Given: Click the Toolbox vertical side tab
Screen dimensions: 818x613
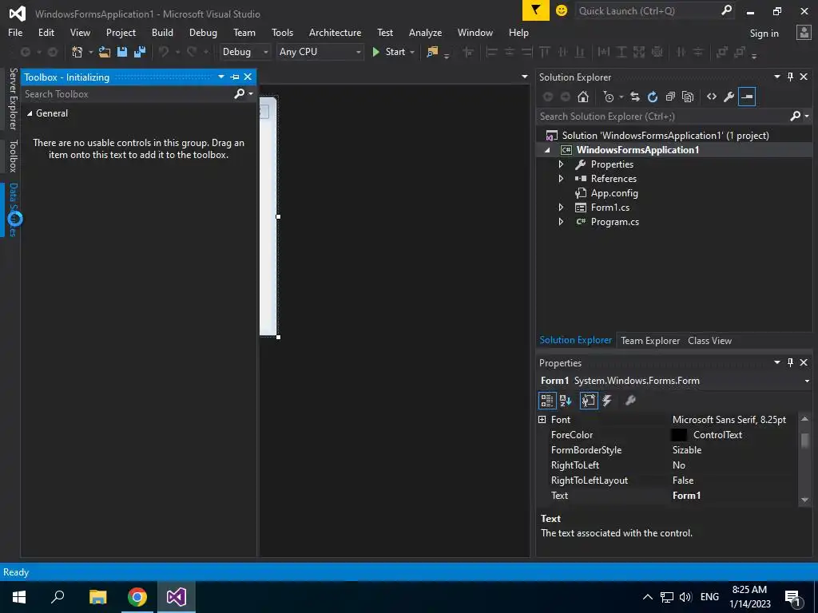Looking at the screenshot, I should click(13, 156).
